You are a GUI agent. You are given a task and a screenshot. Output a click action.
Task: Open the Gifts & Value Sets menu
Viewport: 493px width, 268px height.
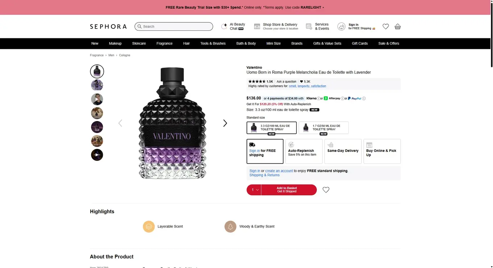(x=327, y=43)
